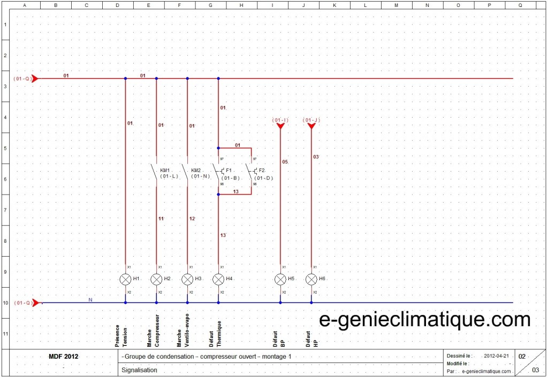Select the F2 thermal relay contact
This screenshot has width=548, height=378.
tap(250, 172)
